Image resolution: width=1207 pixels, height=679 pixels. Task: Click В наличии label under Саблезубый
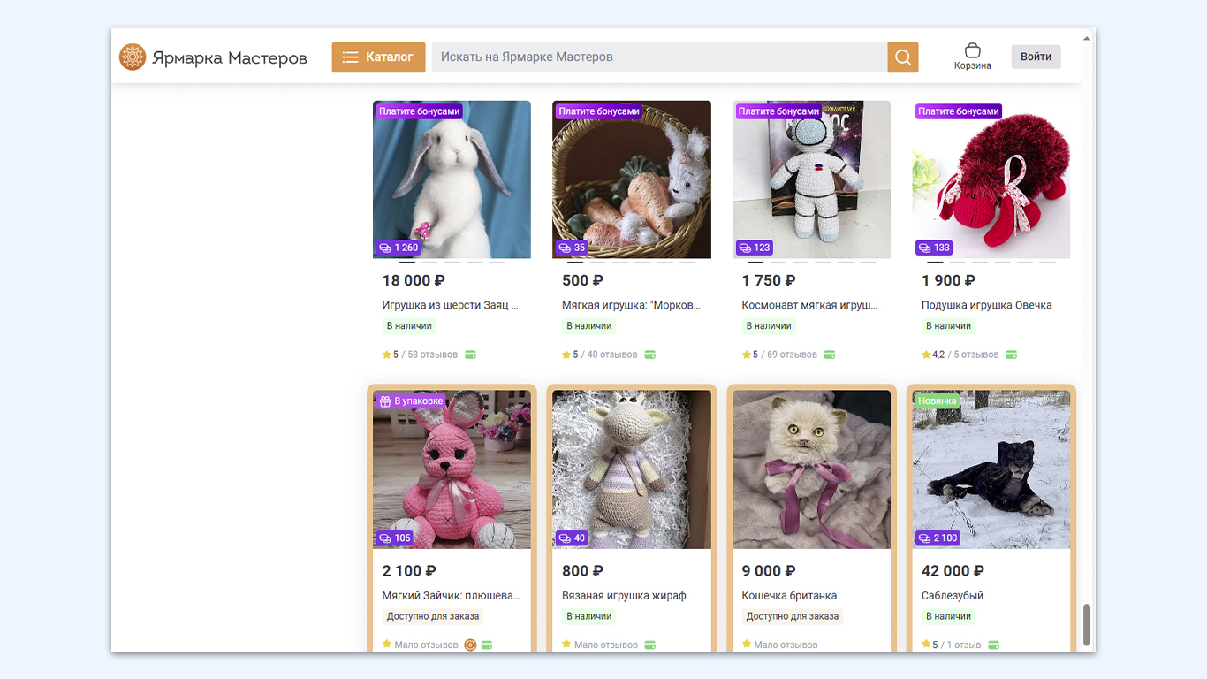pyautogui.click(x=949, y=616)
